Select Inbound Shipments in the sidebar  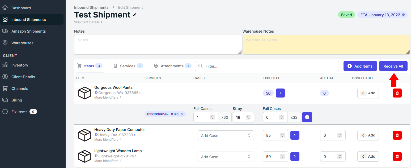(32, 20)
